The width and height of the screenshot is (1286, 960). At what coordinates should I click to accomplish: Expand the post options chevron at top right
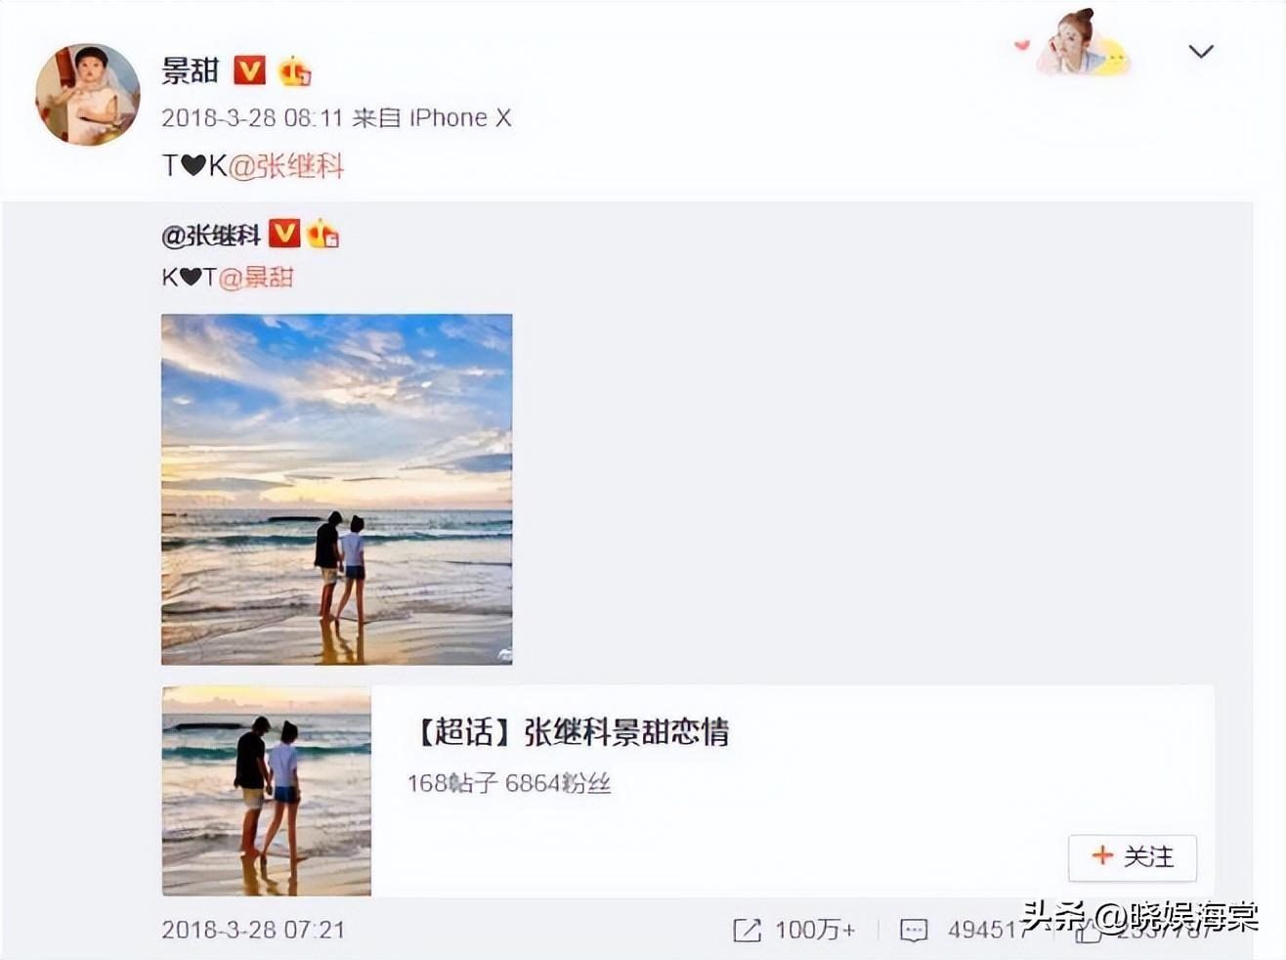(1201, 51)
